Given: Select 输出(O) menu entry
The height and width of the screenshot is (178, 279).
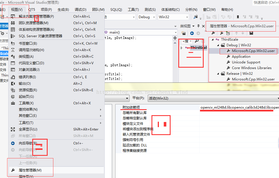Looking at the screenshot, I should click(56, 84).
